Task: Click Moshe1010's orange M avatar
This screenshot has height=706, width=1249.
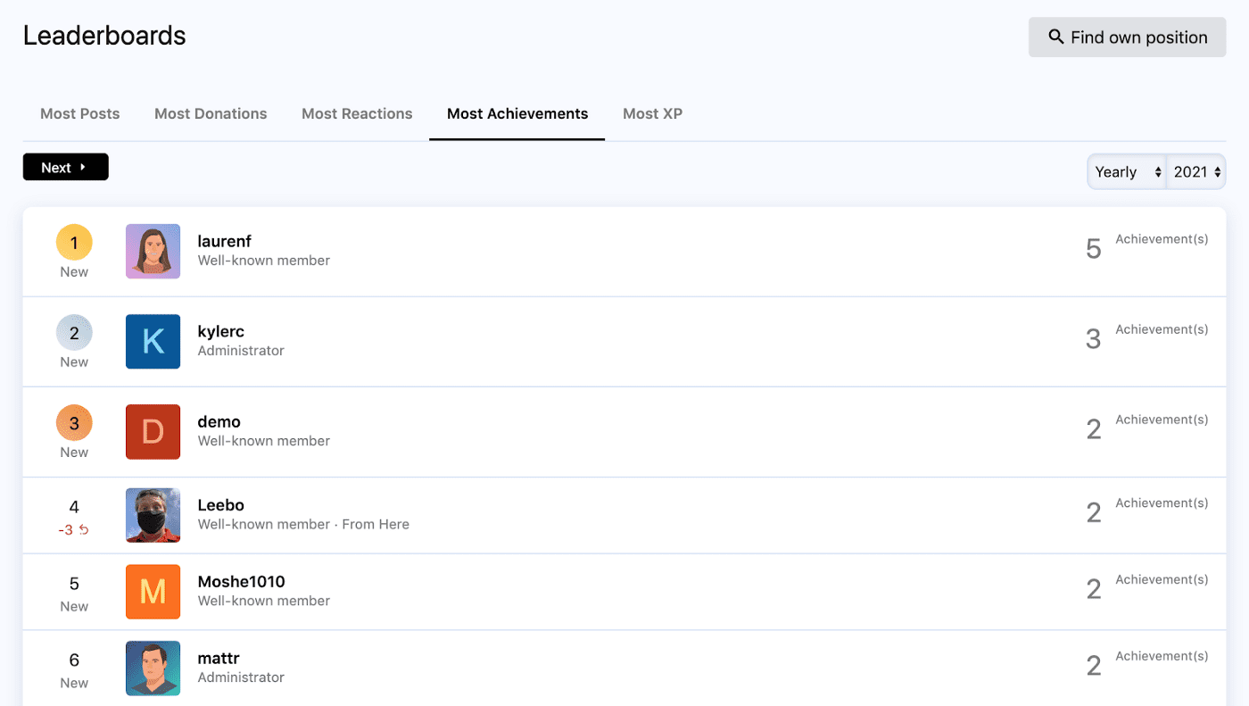Action: point(153,592)
